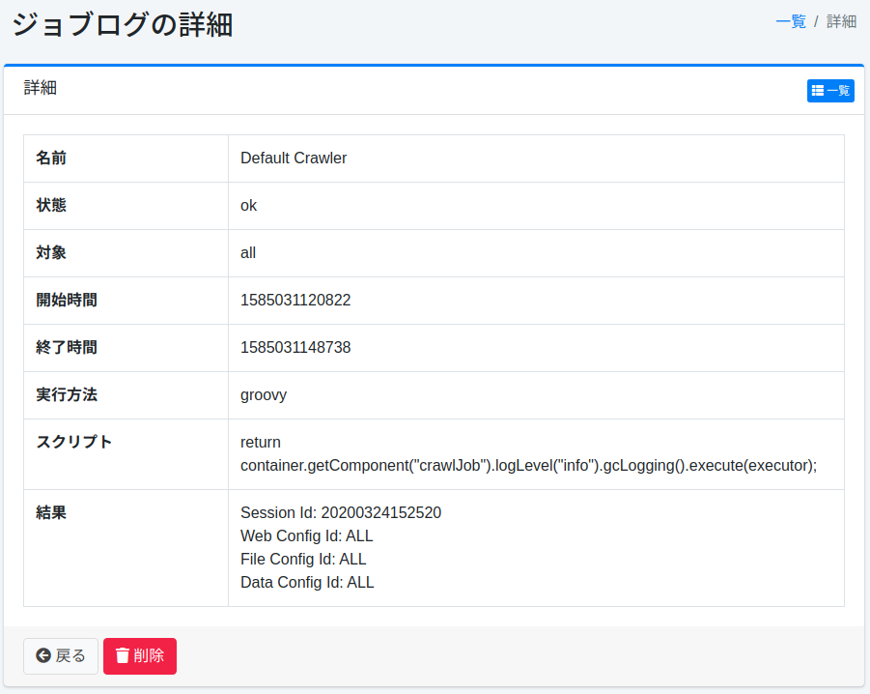Select the 名前 row label
This screenshot has width=870, height=694.
pyautogui.click(x=51, y=158)
